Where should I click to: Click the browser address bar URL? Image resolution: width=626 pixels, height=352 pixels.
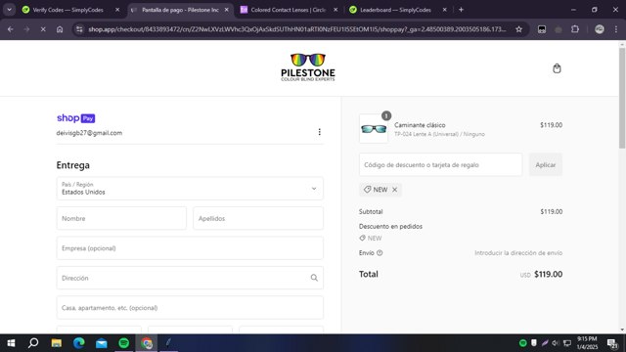click(x=297, y=29)
